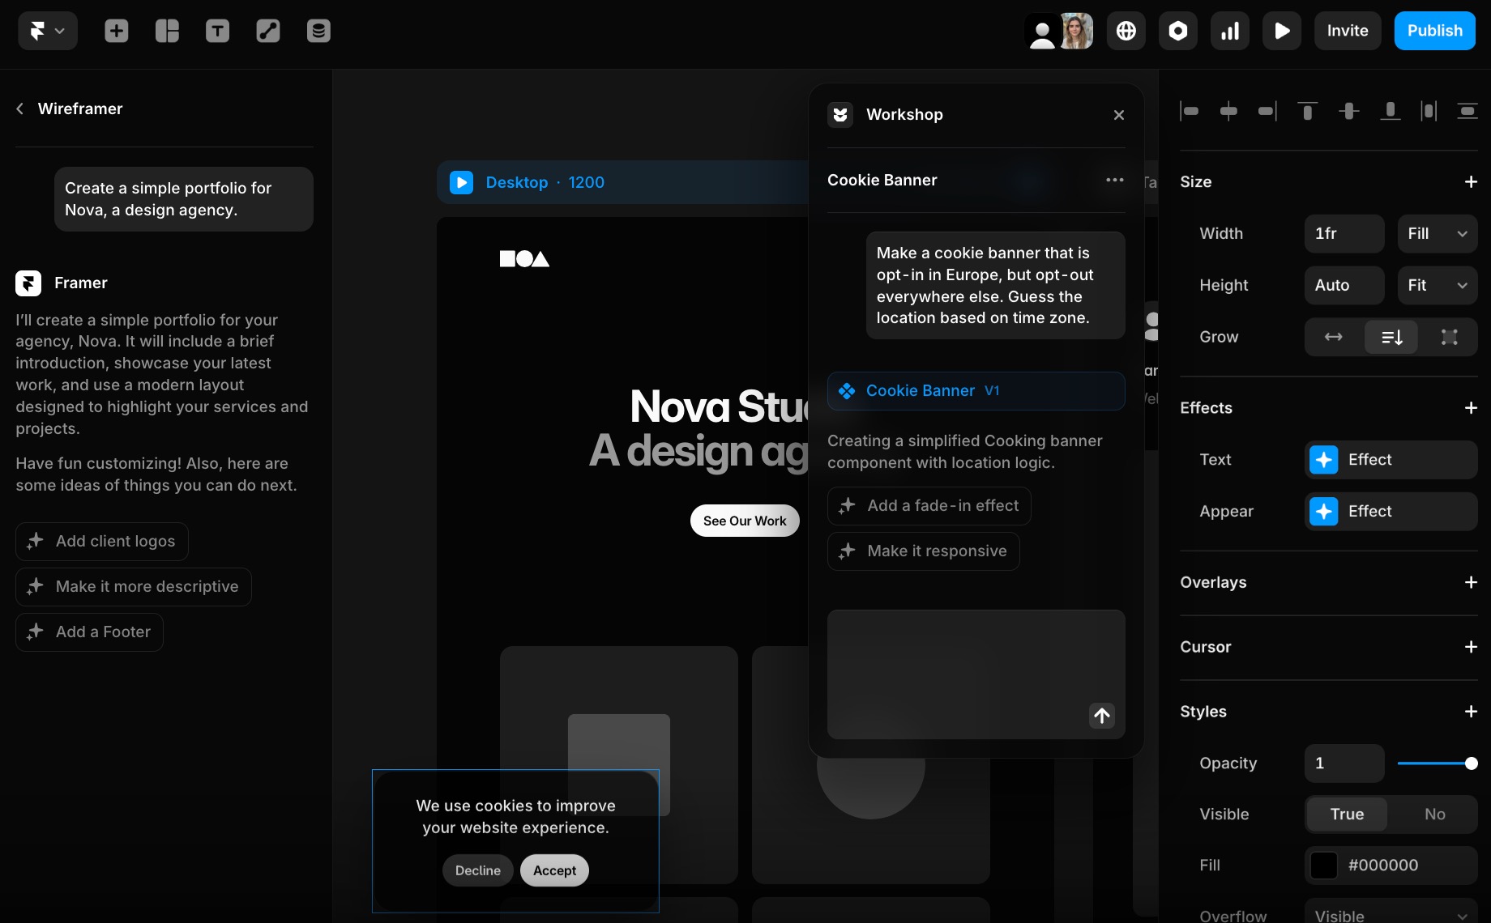Click Accept in cookie banner
The height and width of the screenshot is (923, 1491).
pyautogui.click(x=555, y=870)
